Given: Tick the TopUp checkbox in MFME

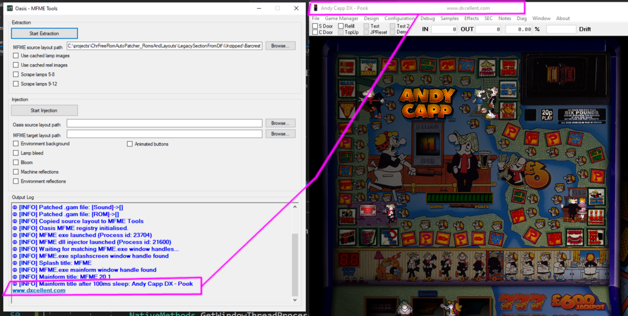Looking at the screenshot, I should coord(341,32).
